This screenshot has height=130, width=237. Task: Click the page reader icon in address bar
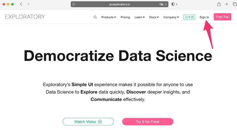[x=74, y=4]
